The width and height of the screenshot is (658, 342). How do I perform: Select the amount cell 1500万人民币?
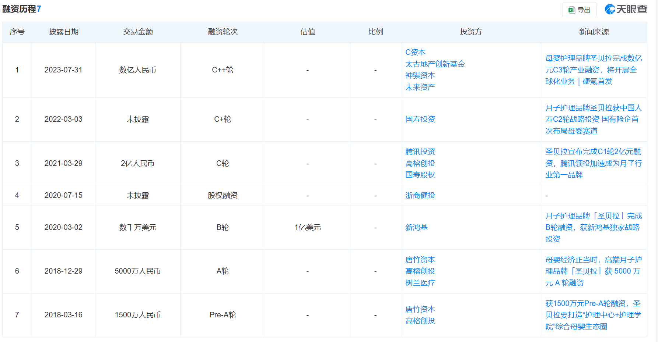[138, 315]
